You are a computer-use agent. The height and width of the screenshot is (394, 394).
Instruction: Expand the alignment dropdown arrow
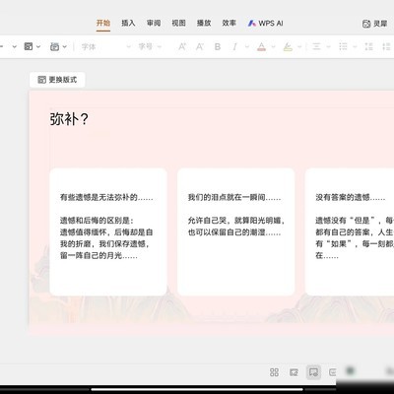328,47
